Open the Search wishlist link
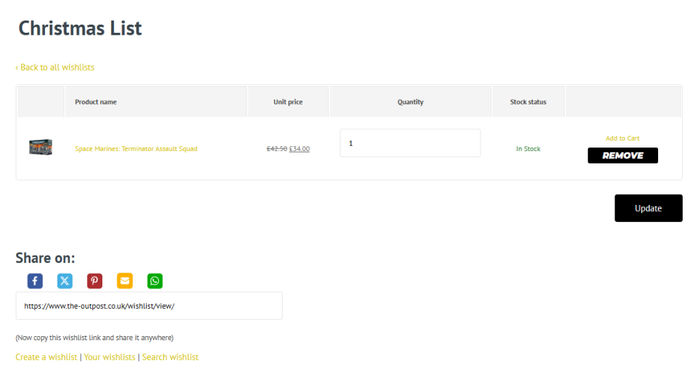The image size is (699, 373). pos(170,357)
